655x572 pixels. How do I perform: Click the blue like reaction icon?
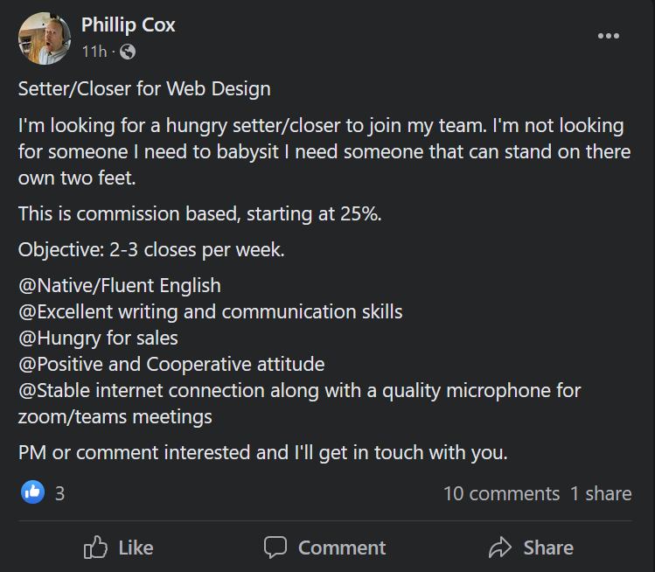(x=33, y=492)
